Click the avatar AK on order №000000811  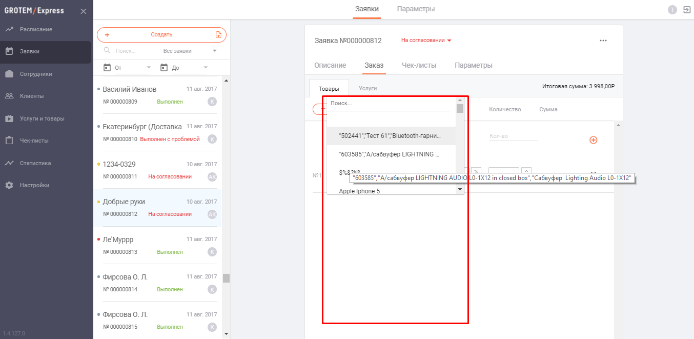(x=212, y=176)
